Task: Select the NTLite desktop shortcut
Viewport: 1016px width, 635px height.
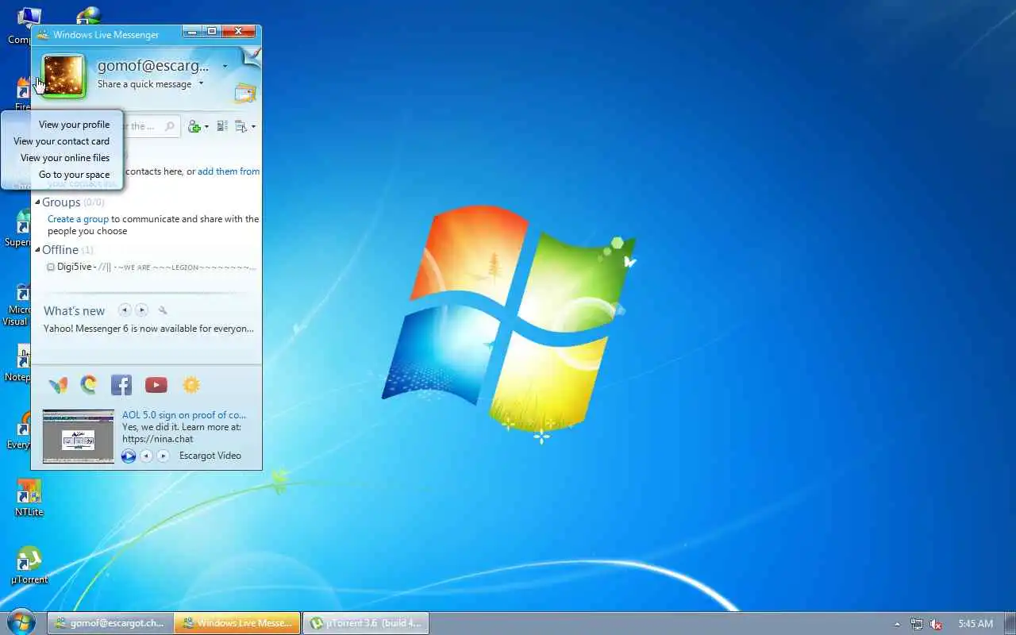Action: (29, 498)
